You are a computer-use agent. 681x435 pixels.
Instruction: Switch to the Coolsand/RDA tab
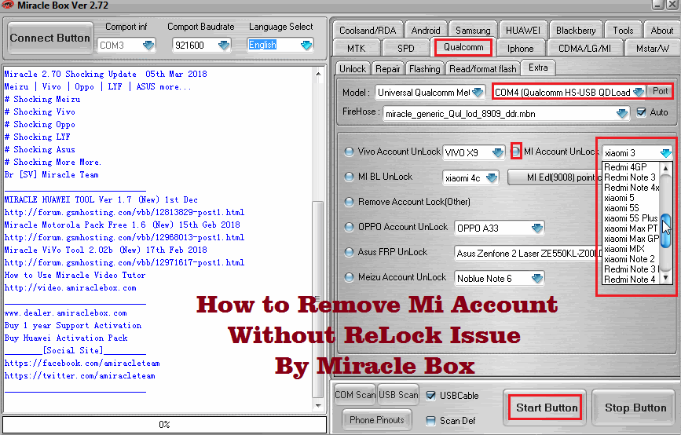point(368,31)
